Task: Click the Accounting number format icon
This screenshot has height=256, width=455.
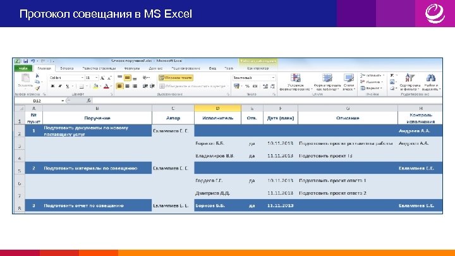Action: (x=236, y=86)
